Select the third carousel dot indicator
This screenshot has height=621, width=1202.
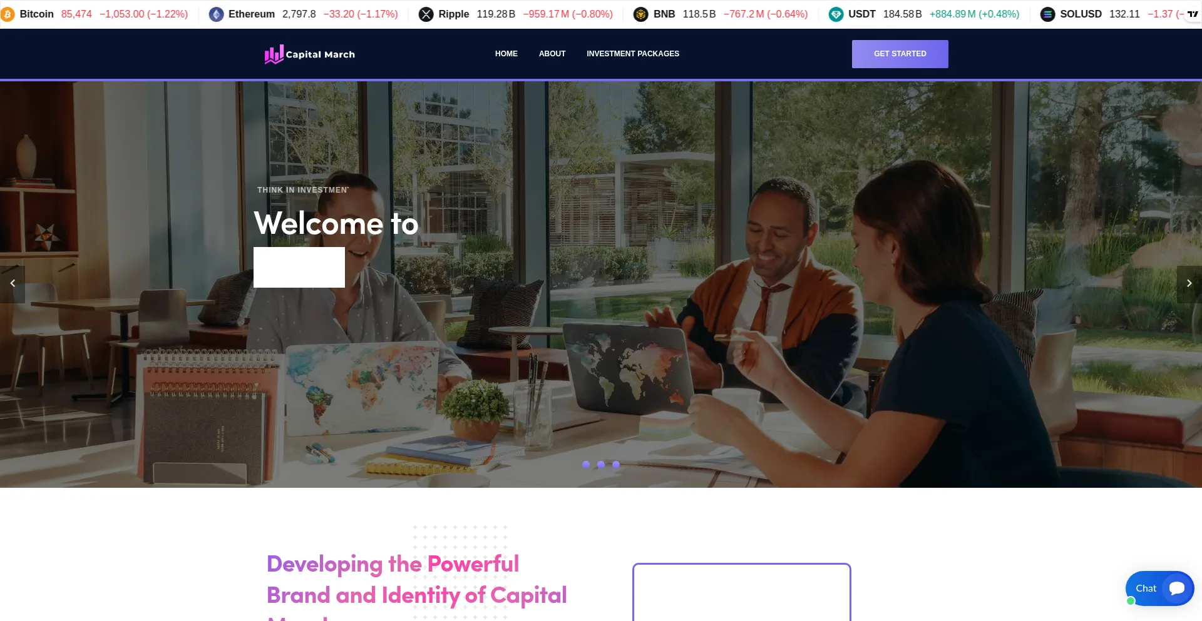tap(616, 465)
